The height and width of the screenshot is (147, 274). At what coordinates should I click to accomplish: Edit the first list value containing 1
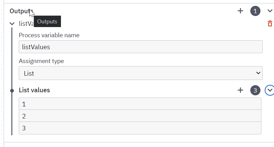tap(140, 104)
